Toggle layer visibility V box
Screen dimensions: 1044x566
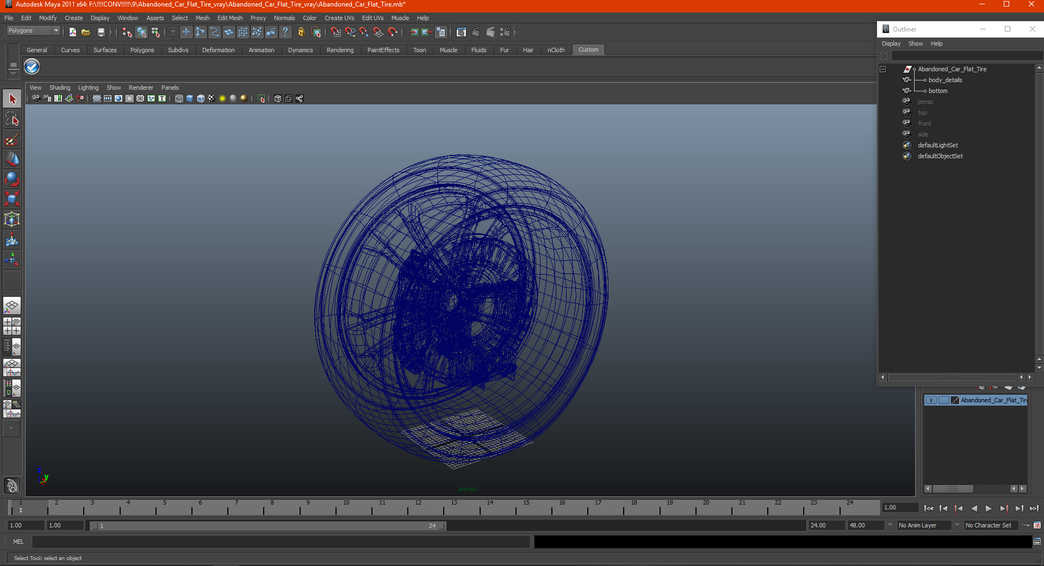pos(931,400)
